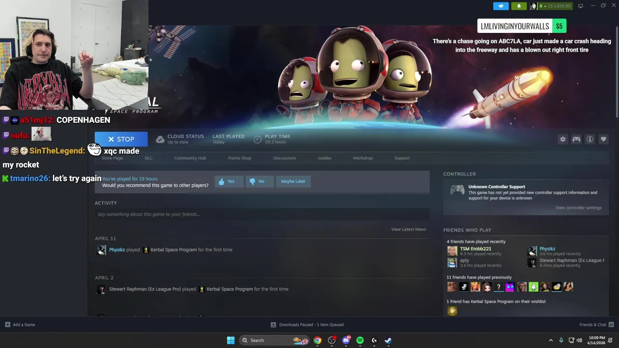Click the account avatar in title bar
619x348 pixels.
click(533, 6)
